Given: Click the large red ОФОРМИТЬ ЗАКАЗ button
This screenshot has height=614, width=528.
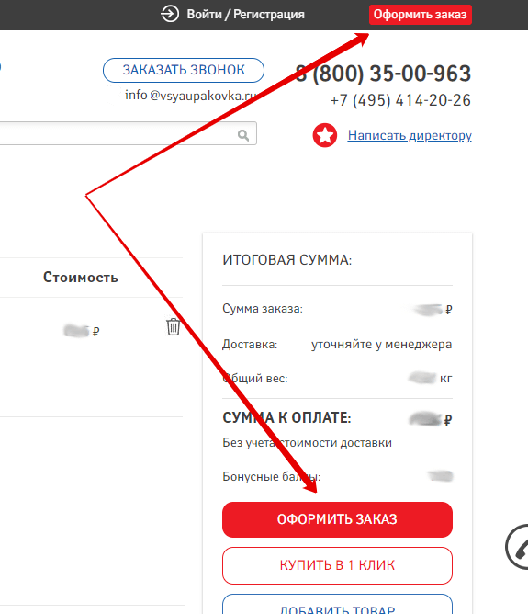Looking at the screenshot, I should pyautogui.click(x=337, y=519).
